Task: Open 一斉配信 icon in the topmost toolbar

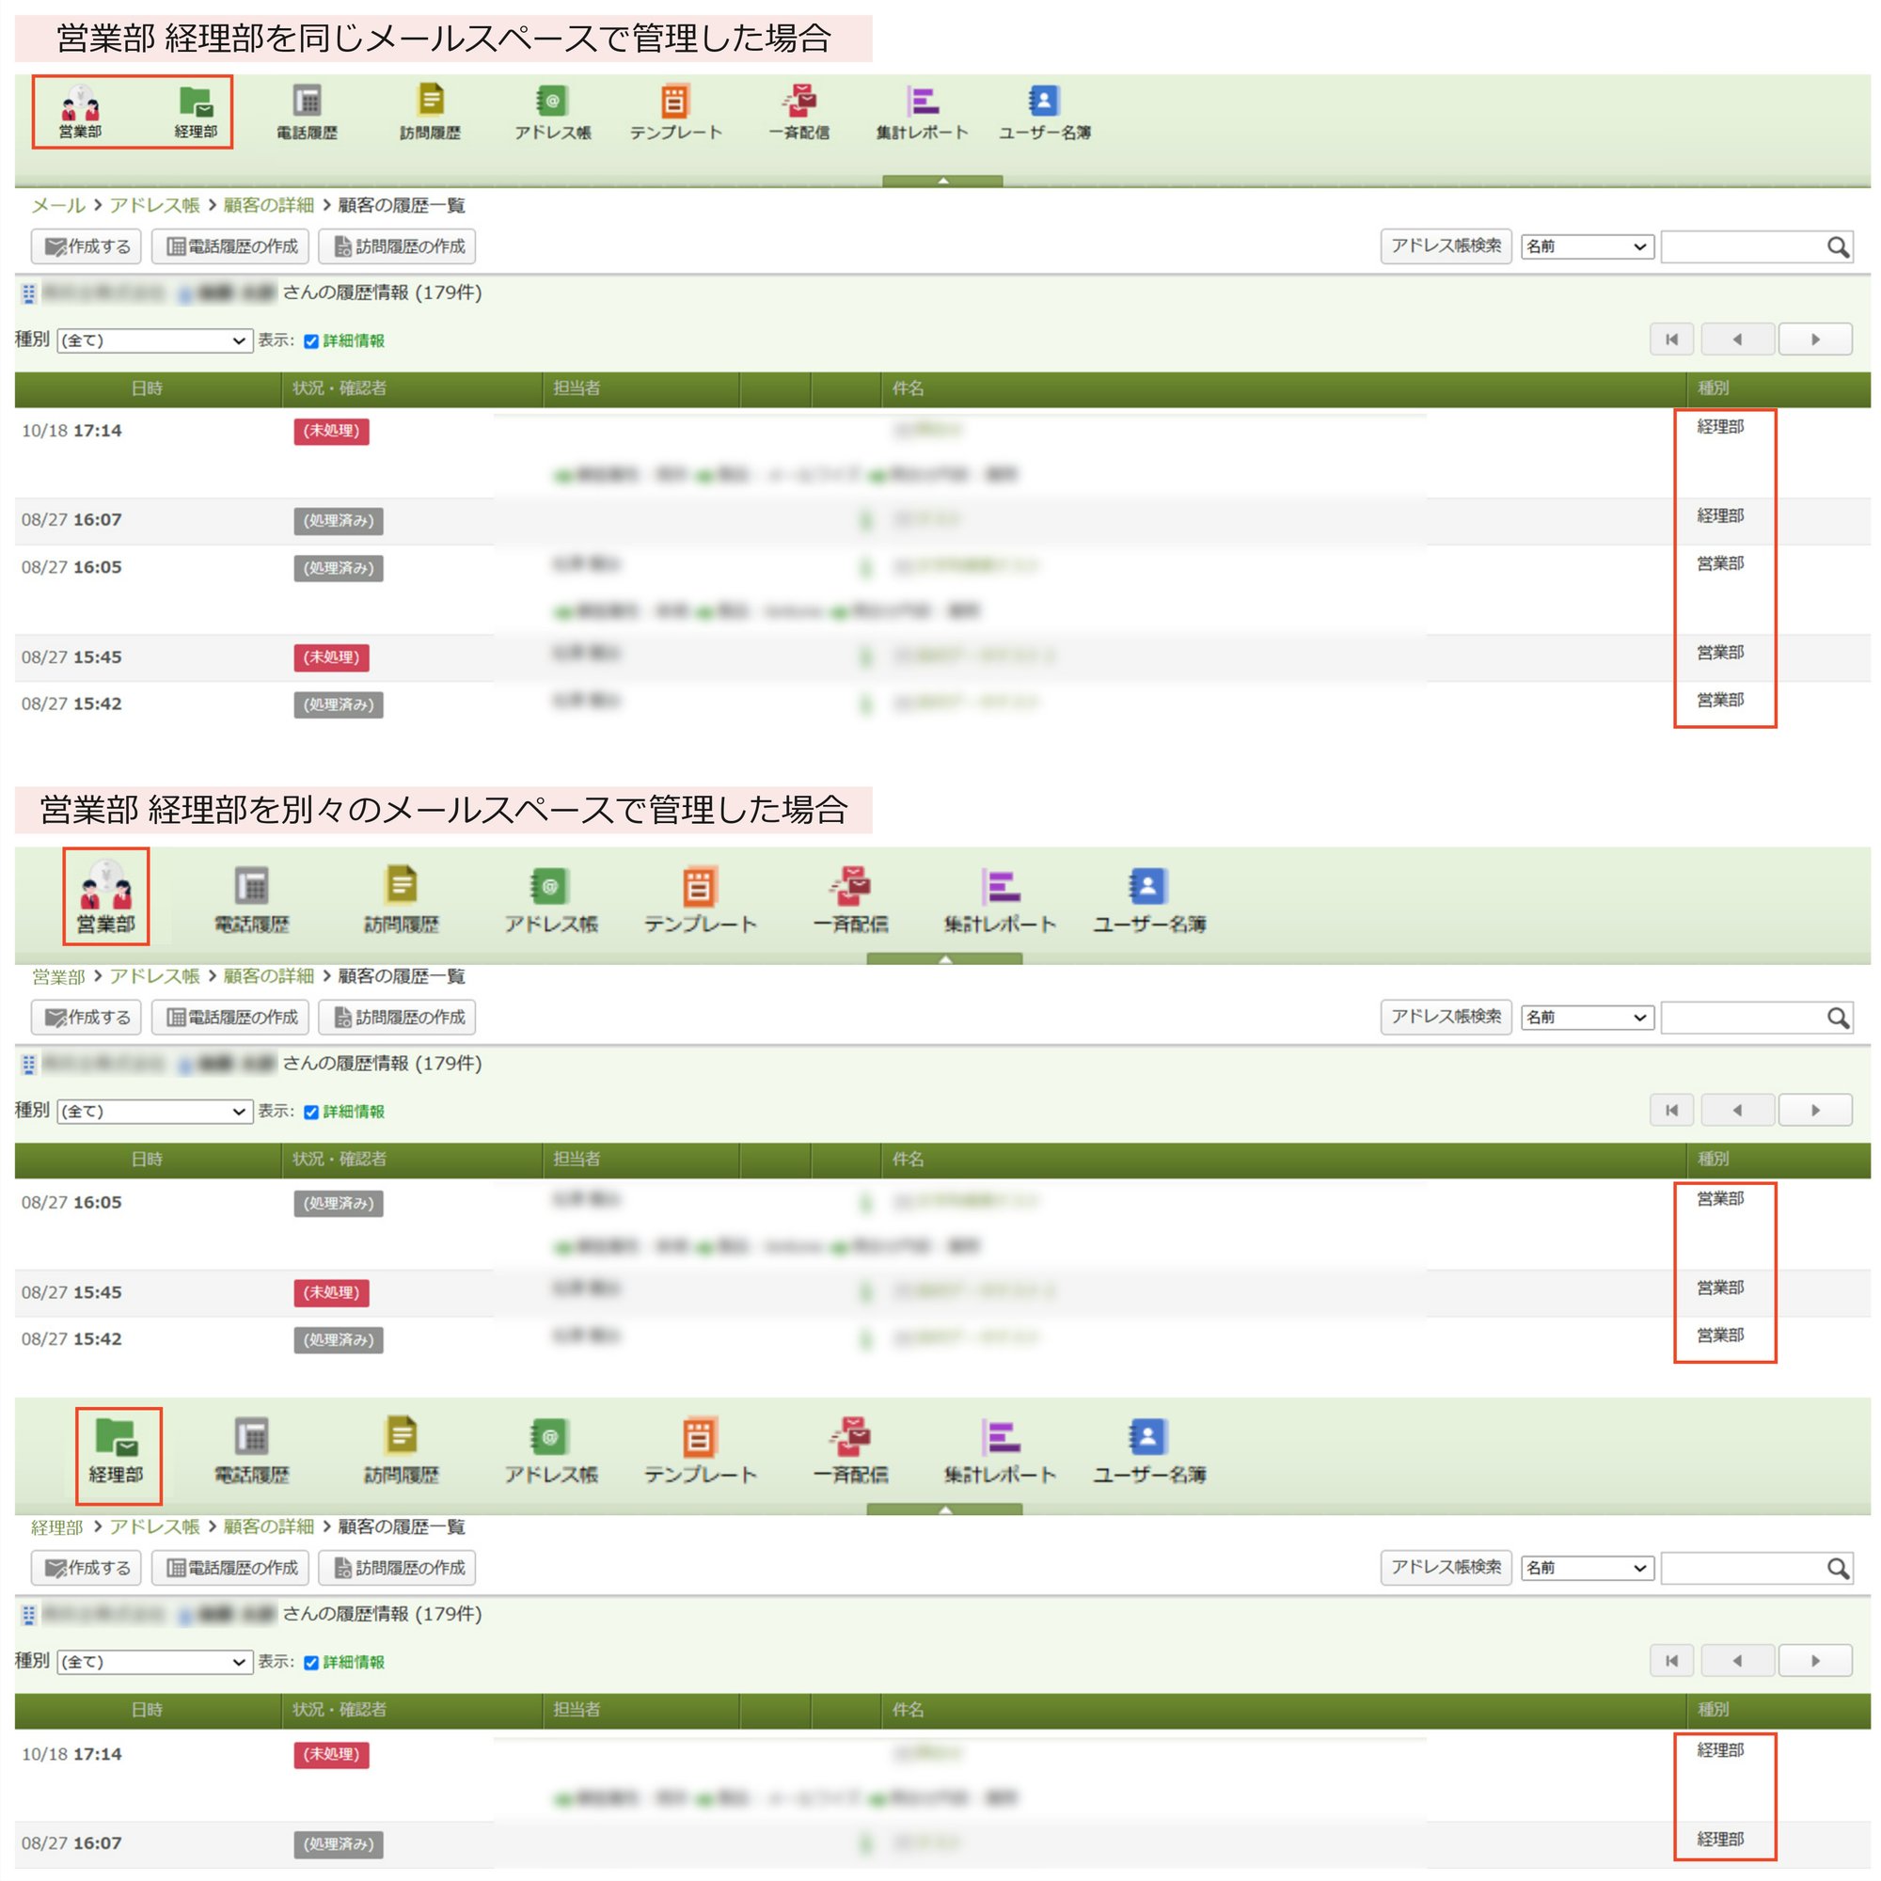Action: pos(799,111)
